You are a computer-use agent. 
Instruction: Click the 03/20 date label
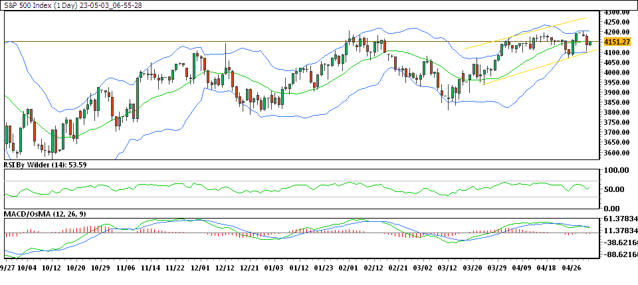coord(473,268)
